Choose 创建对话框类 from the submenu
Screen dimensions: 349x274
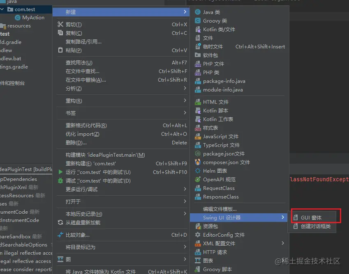coord(312,226)
